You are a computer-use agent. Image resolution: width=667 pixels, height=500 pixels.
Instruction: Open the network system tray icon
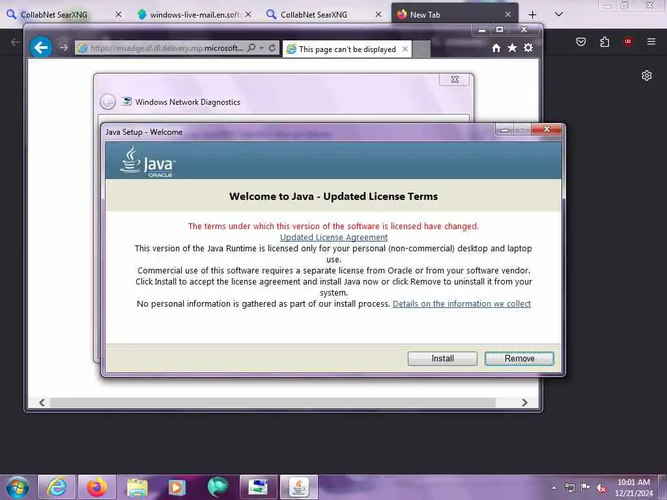(x=569, y=488)
